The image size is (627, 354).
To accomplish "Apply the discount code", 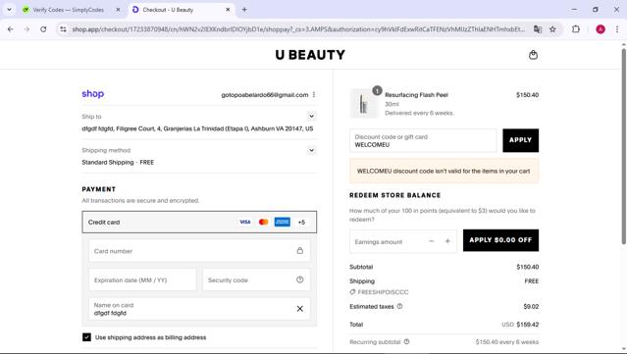I will tap(520, 140).
